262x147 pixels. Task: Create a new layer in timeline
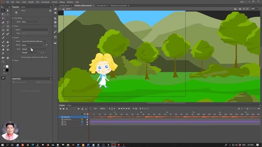tap(60, 109)
